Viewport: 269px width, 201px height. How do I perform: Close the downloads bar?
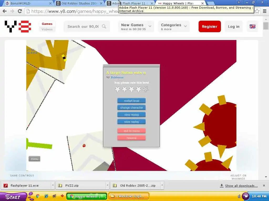coord(264,186)
